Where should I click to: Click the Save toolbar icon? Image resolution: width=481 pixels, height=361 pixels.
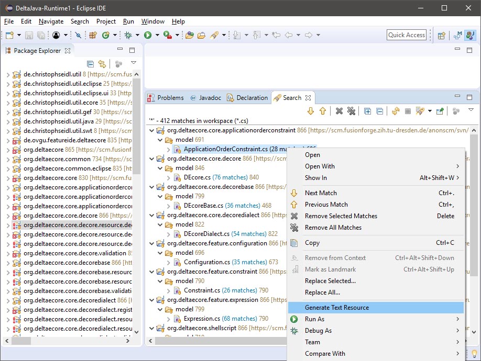pos(29,35)
